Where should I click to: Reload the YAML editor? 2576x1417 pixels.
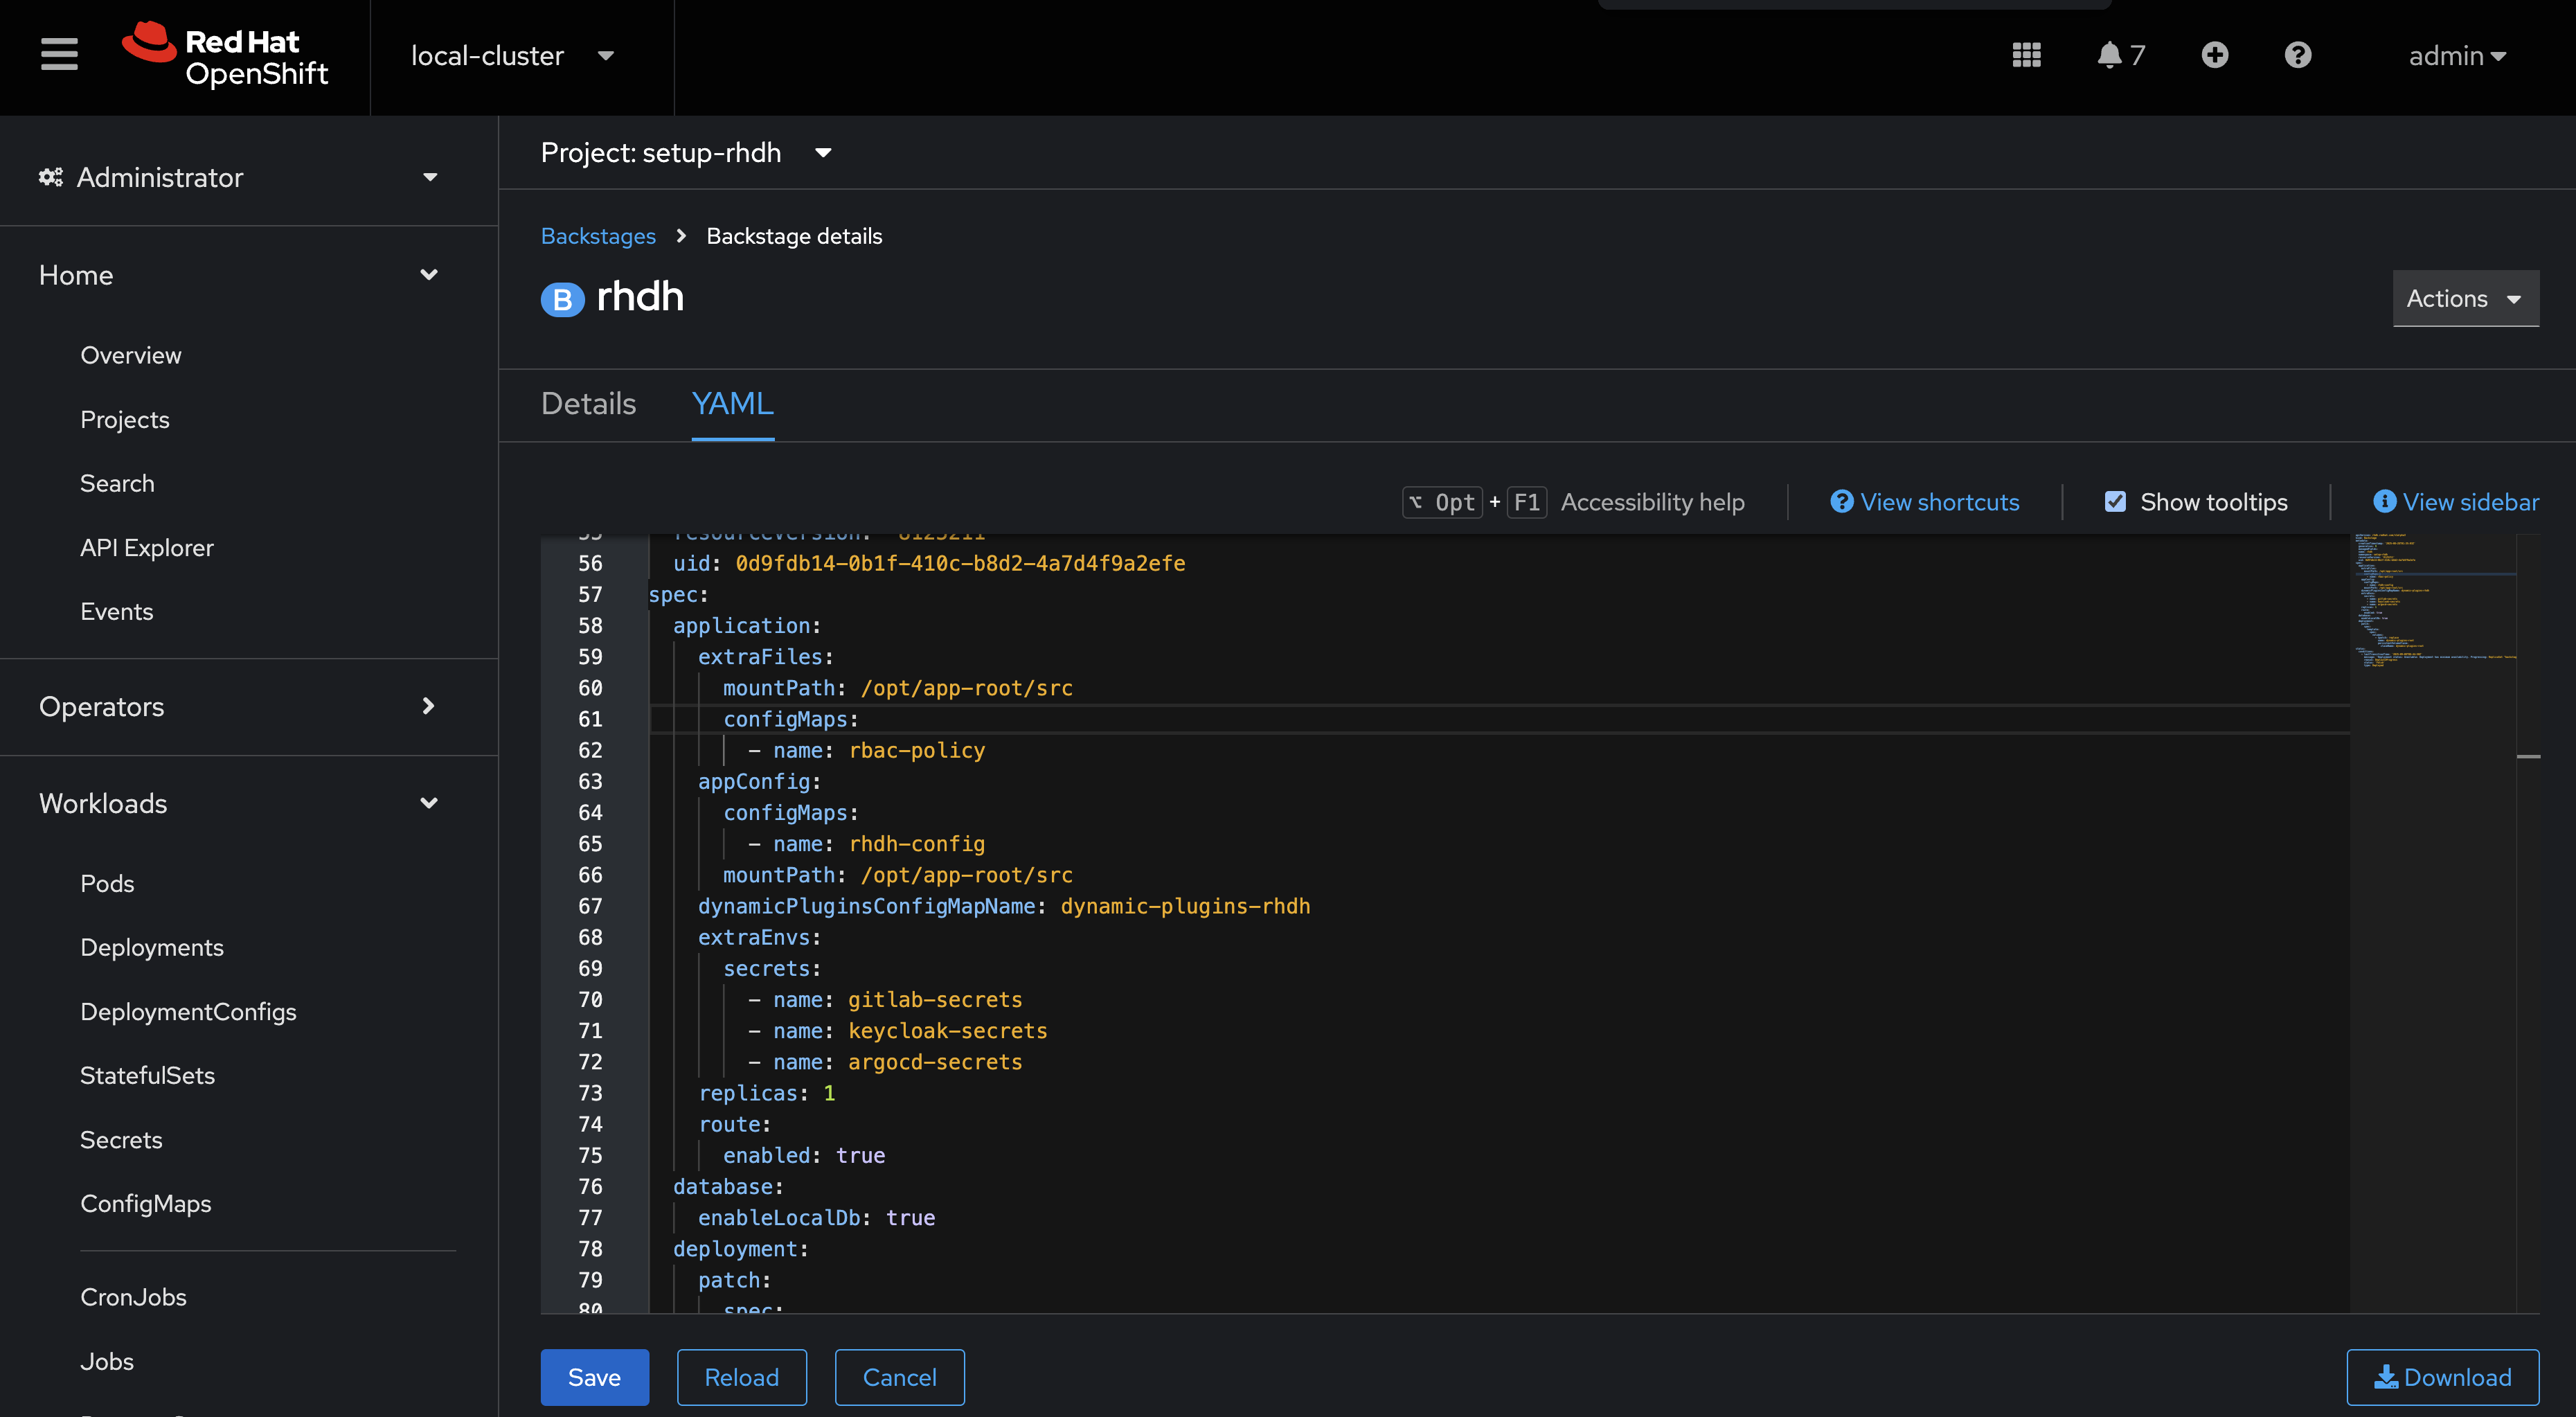tap(741, 1377)
